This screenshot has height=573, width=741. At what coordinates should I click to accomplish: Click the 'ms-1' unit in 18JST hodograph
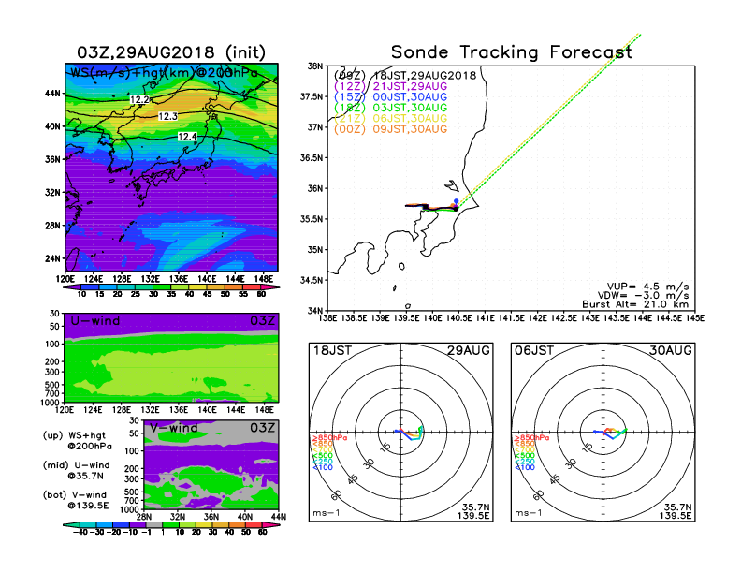[x=327, y=513]
